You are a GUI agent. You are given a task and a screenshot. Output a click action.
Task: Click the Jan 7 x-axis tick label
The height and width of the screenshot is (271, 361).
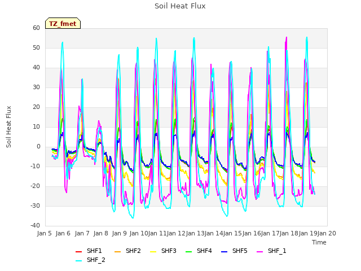pyautogui.click(x=82, y=233)
